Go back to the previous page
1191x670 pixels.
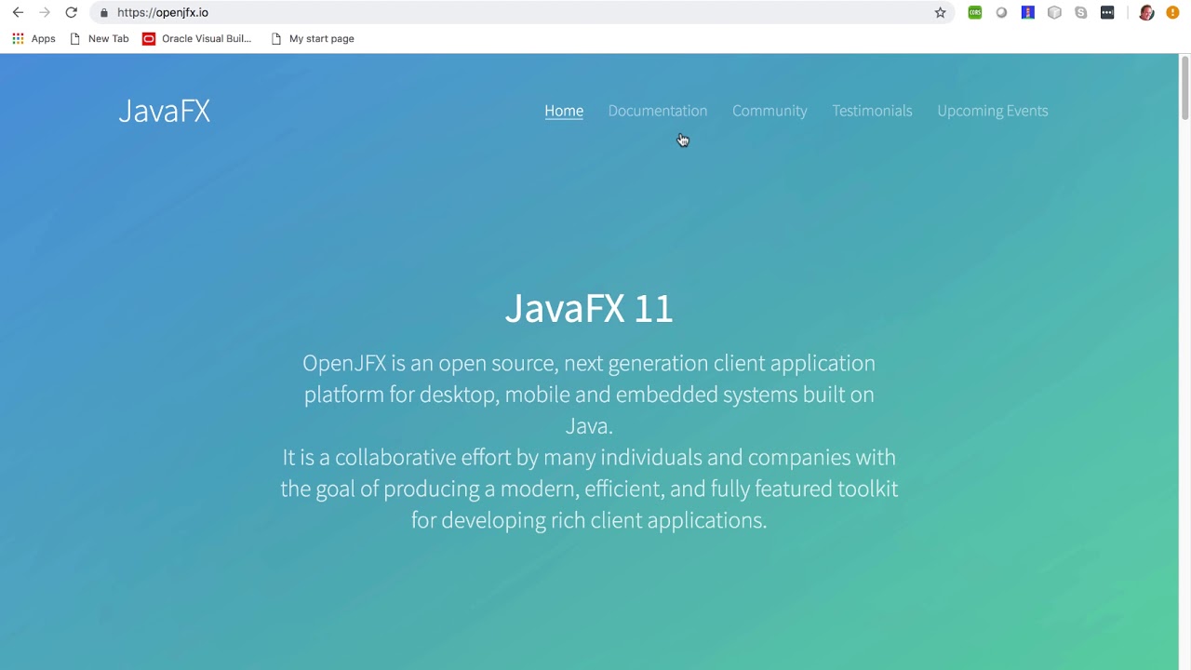click(18, 12)
